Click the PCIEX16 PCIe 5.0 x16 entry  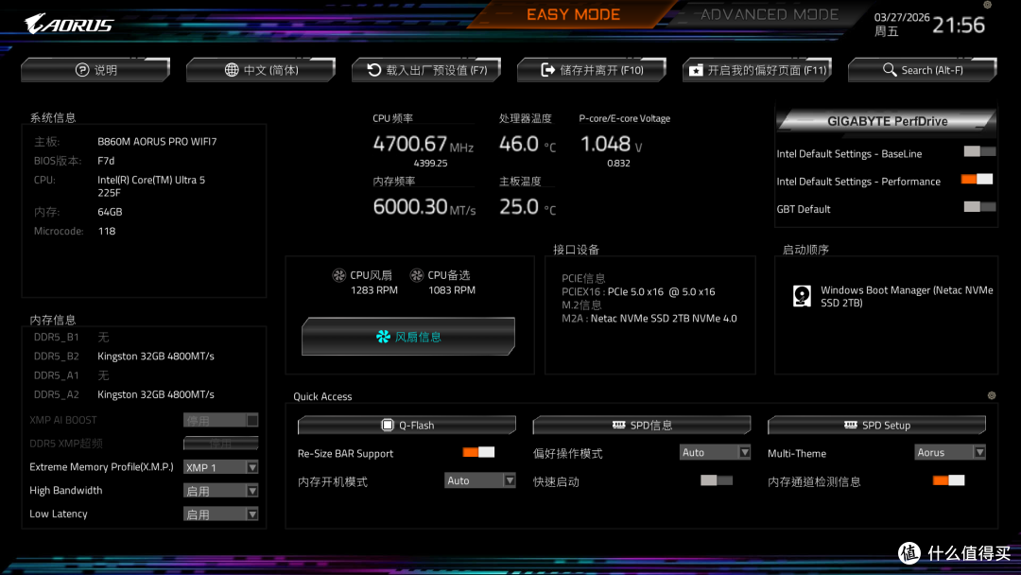[x=638, y=291]
